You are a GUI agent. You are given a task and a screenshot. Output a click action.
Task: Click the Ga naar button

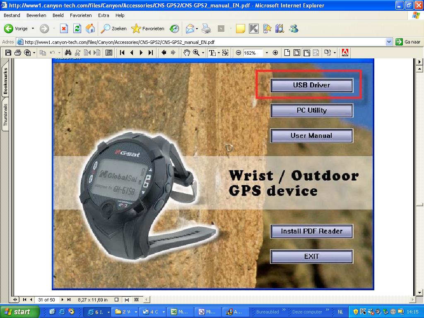point(408,42)
